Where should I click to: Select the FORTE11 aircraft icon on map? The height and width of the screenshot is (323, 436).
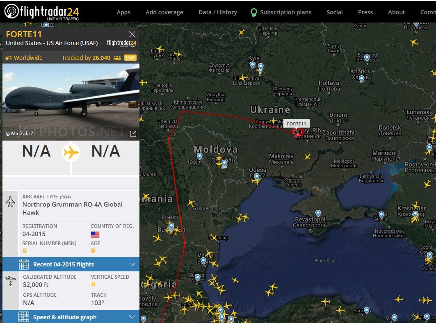[x=298, y=132]
